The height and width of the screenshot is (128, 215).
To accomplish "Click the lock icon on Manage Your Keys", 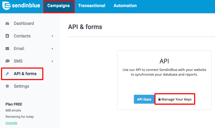I will pyautogui.click(x=159, y=99).
